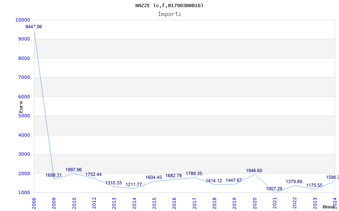Click the 2022 year label
This screenshot has width=339, height=211.
[295, 203]
